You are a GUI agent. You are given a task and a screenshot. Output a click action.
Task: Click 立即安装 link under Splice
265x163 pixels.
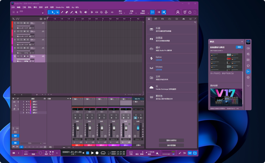159,60
